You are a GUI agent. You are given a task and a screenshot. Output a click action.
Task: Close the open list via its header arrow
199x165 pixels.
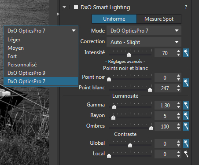[x=74, y=31]
